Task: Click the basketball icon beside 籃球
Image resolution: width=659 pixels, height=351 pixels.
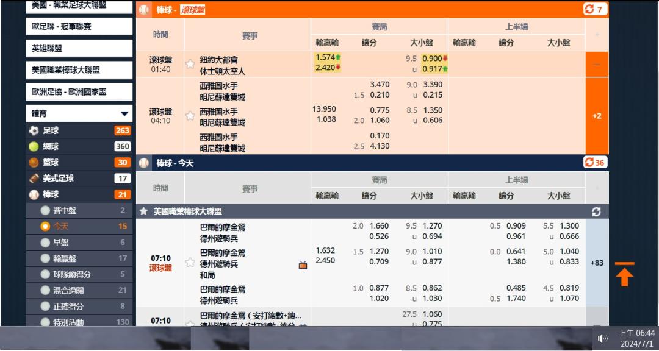Action: click(34, 163)
